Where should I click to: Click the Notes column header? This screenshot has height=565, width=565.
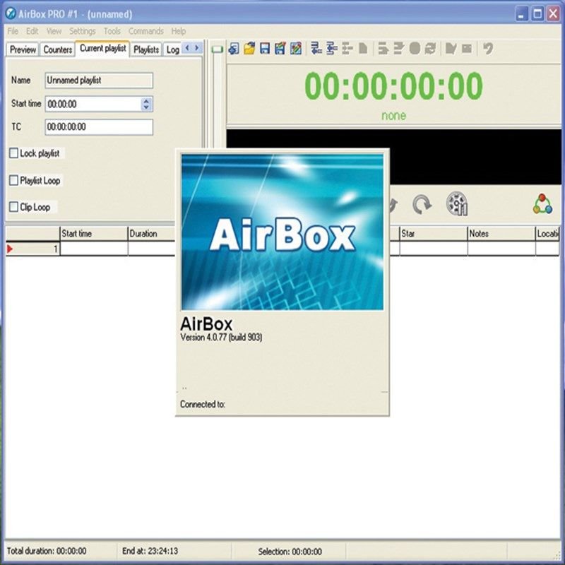(x=501, y=234)
